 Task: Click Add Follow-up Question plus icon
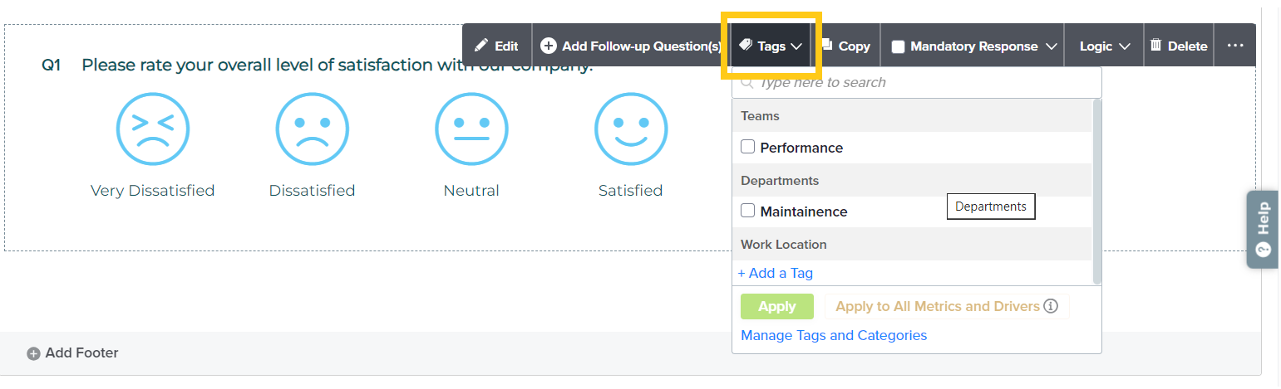coord(548,46)
